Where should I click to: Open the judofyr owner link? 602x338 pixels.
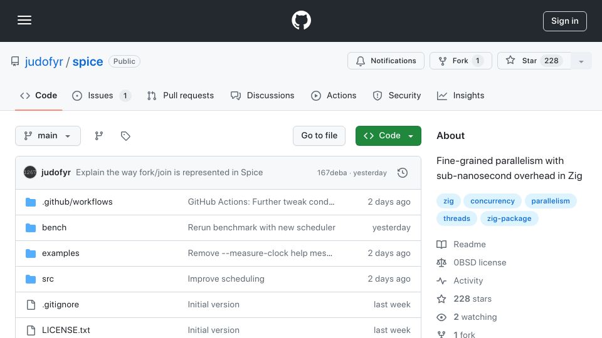44,61
